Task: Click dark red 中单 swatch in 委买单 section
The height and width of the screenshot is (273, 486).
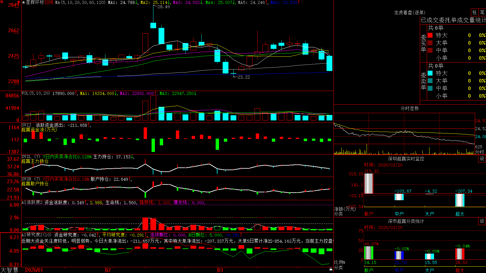Action: coord(430,50)
